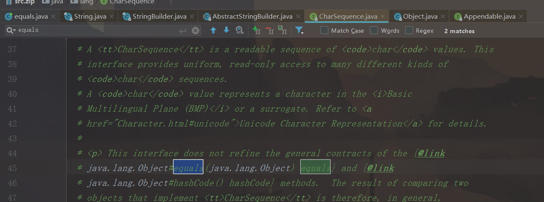Image resolution: width=544 pixels, height=202 pixels.
Task: Enable the Match Case checkbox
Action: (x=324, y=31)
